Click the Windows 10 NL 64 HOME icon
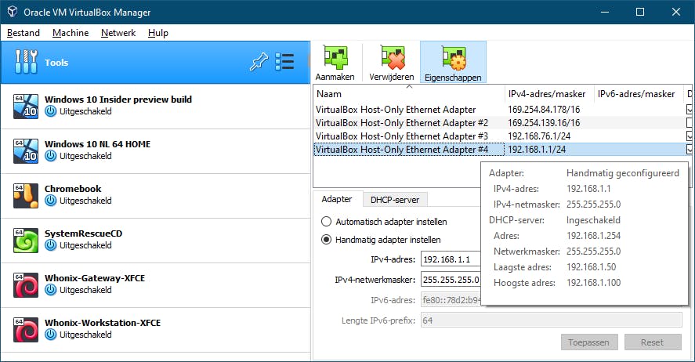 click(26, 150)
